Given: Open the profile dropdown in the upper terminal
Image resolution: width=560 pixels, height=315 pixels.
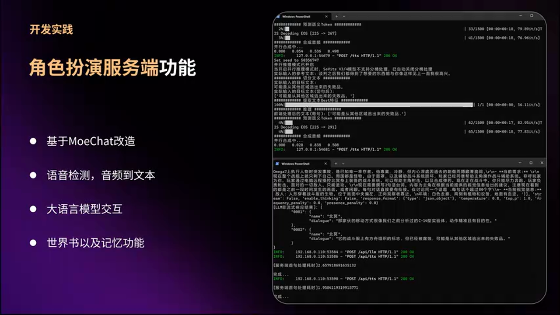Looking at the screenshot, I should (x=344, y=16).
